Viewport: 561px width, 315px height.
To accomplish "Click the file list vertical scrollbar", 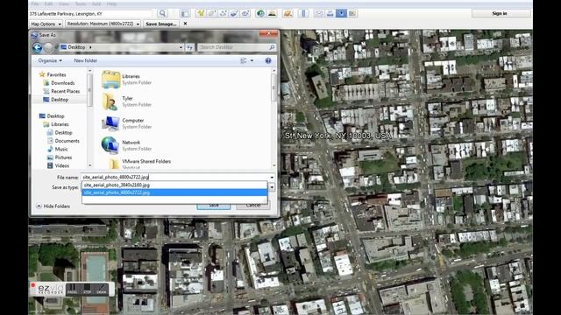I will pyautogui.click(x=274, y=118).
